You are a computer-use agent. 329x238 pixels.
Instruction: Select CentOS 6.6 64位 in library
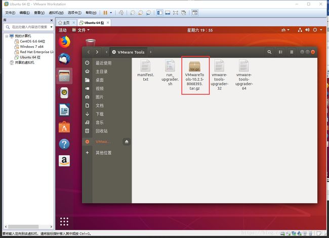pos(30,41)
